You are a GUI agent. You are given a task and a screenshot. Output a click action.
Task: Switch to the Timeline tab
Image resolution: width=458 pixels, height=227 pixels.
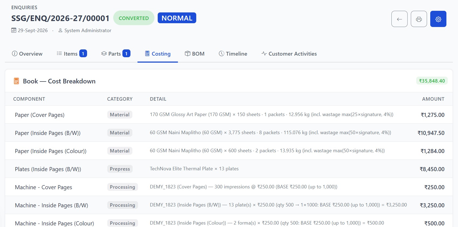tap(233, 54)
